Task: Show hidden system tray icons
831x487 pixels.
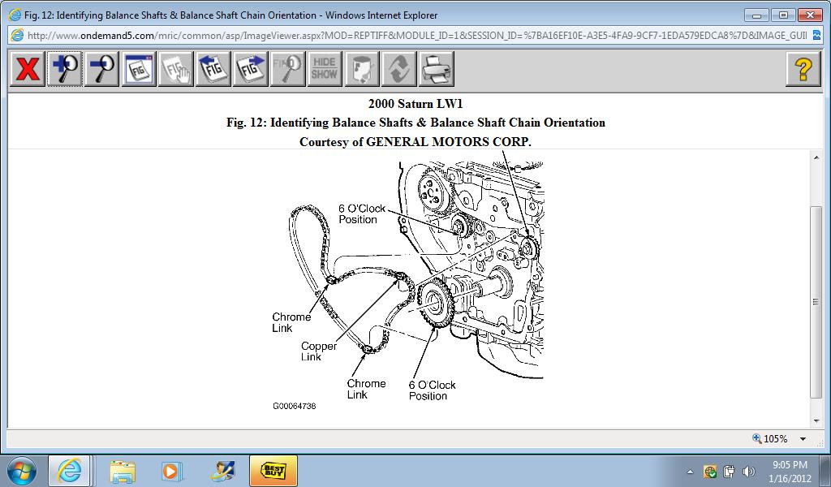Action: (x=690, y=472)
